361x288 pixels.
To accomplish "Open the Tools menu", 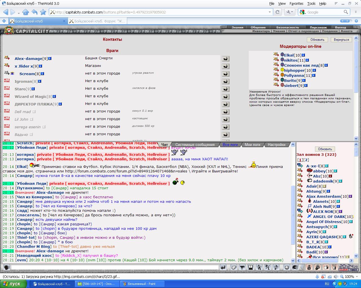I will pos(311,3).
